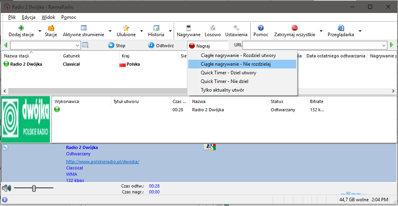Image resolution: width=398 pixels, height=206 pixels.
Task: Expand the Ulubione dropdown arrow
Action: 141,31
